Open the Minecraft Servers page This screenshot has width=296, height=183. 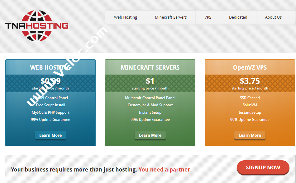170,17
